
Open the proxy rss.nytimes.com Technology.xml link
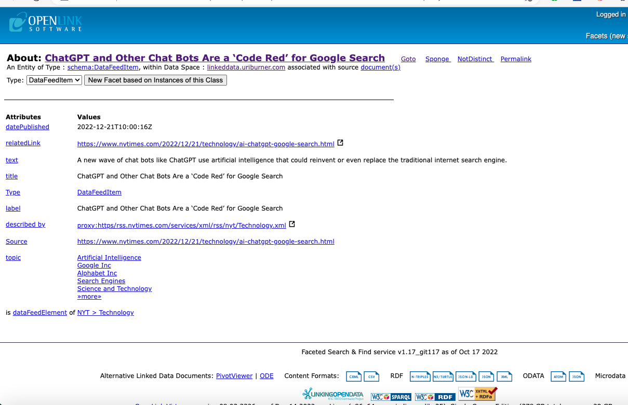pyautogui.click(x=182, y=226)
